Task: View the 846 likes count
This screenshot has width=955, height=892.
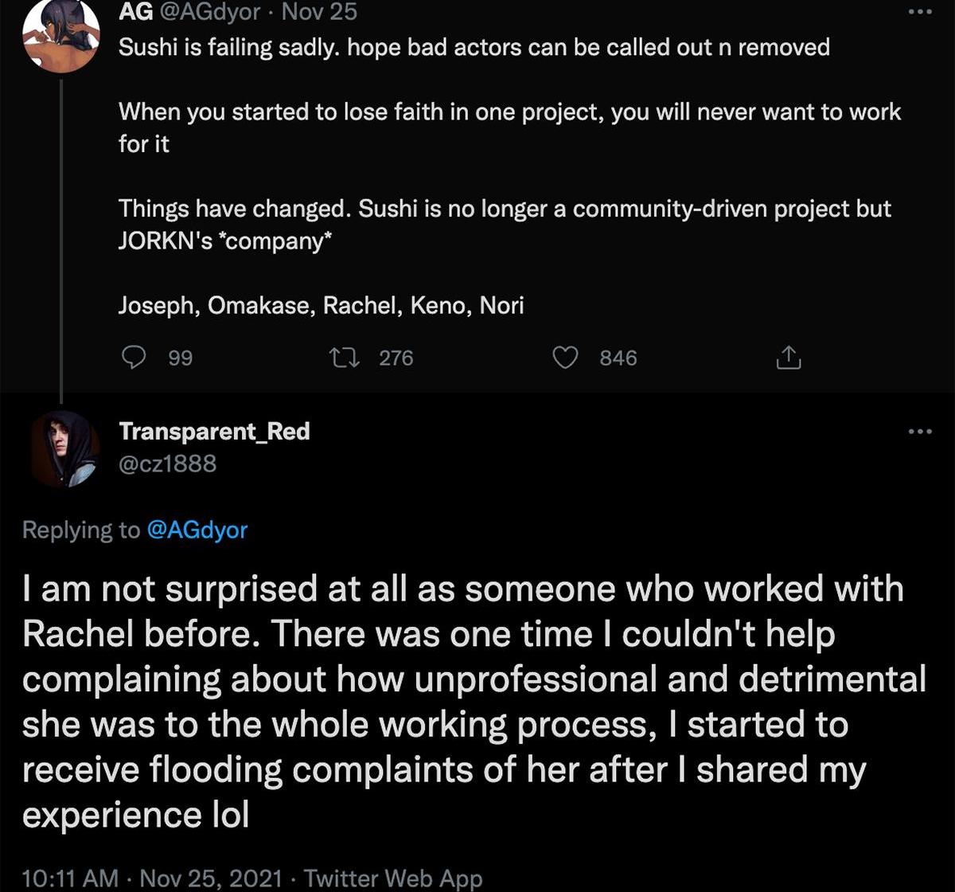Action: click(618, 358)
